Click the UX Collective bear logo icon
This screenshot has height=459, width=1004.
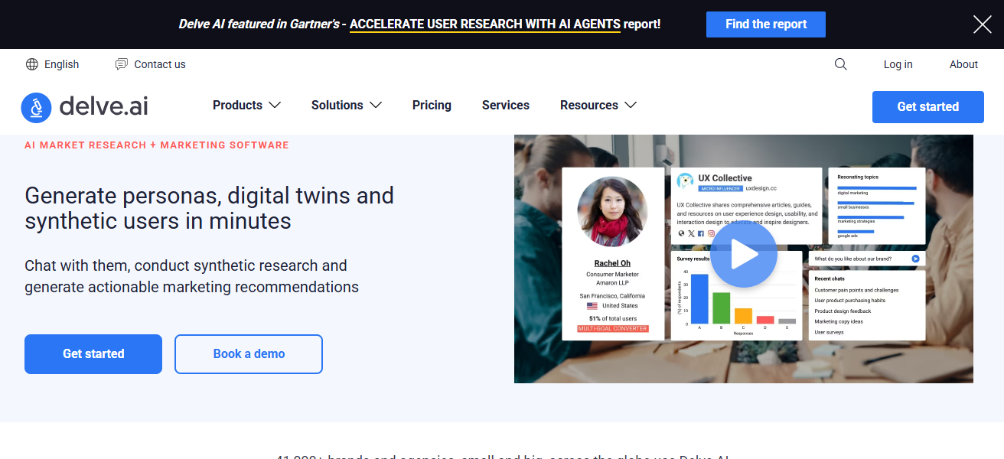point(685,182)
